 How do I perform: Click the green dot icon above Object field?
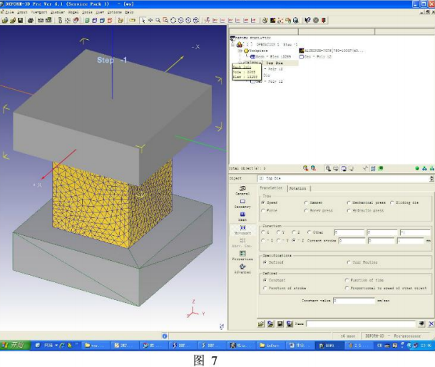pyautogui.click(x=417, y=168)
